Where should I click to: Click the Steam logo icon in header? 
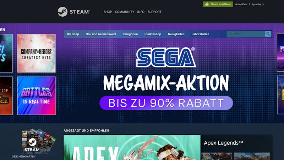pos(62,12)
